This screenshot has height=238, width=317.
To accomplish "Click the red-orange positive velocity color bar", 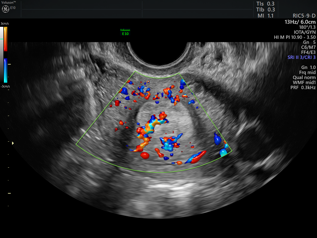I will pos(6,39).
